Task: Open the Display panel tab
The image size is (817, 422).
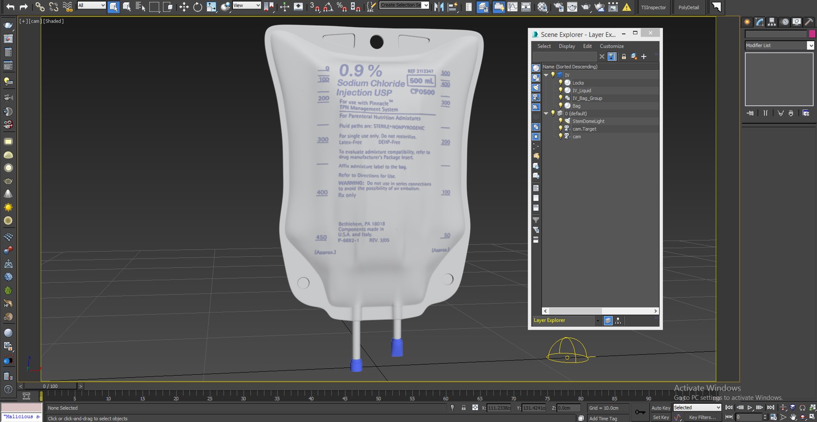Action: point(797,22)
